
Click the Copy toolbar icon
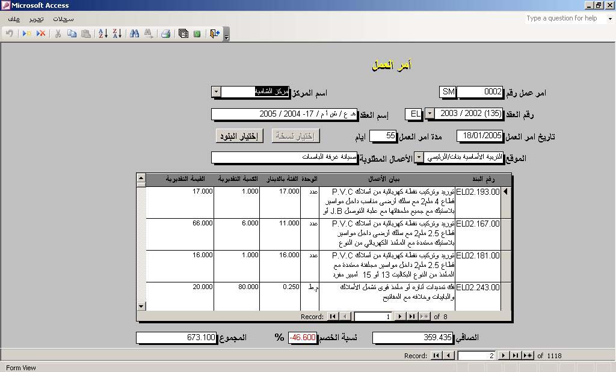click(72, 34)
